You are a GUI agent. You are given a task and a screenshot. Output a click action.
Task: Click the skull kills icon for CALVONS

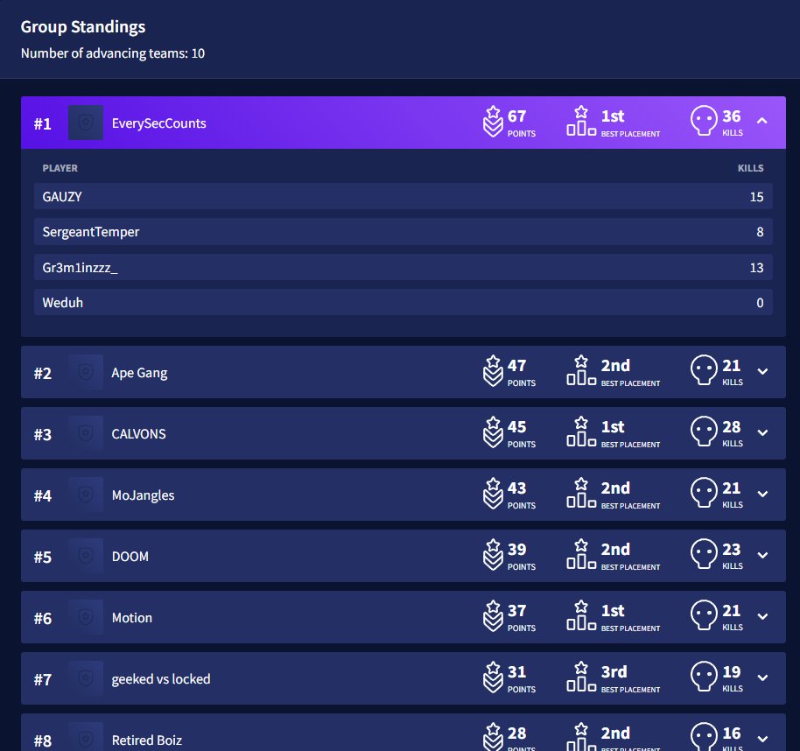[704, 432]
